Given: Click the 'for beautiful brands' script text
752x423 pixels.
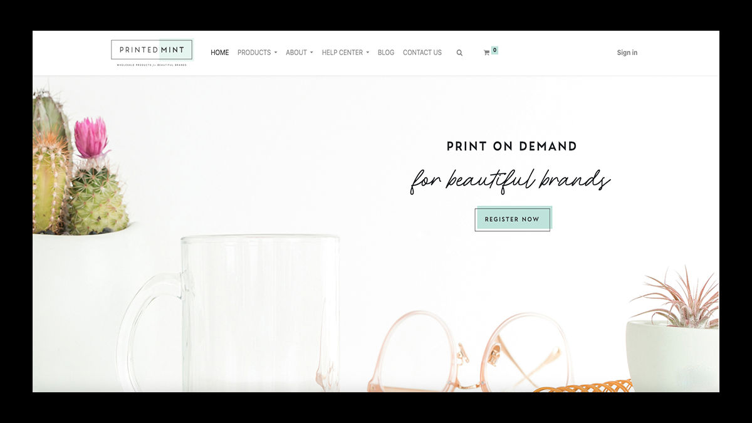Looking at the screenshot, I should (x=510, y=181).
